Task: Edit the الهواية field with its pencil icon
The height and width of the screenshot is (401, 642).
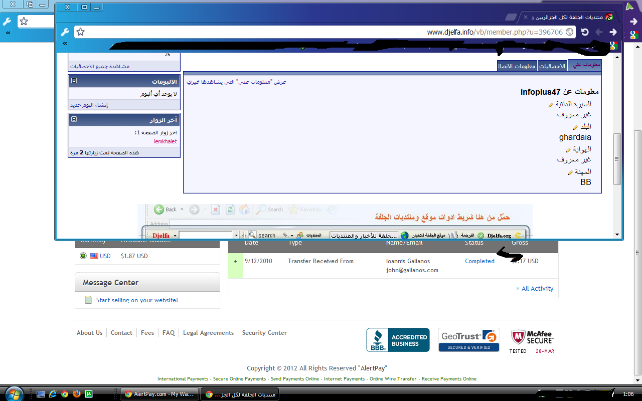Action: point(568,150)
